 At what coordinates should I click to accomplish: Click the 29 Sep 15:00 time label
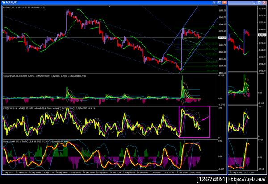pyautogui.click(x=129, y=172)
